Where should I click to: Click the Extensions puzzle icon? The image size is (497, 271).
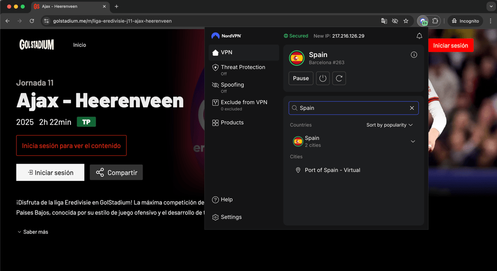pyautogui.click(x=435, y=21)
